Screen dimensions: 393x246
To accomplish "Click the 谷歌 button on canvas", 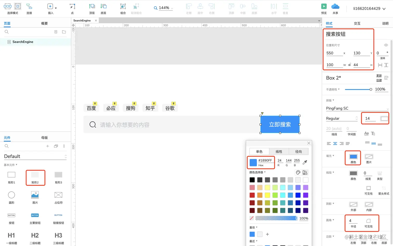I will (170, 108).
